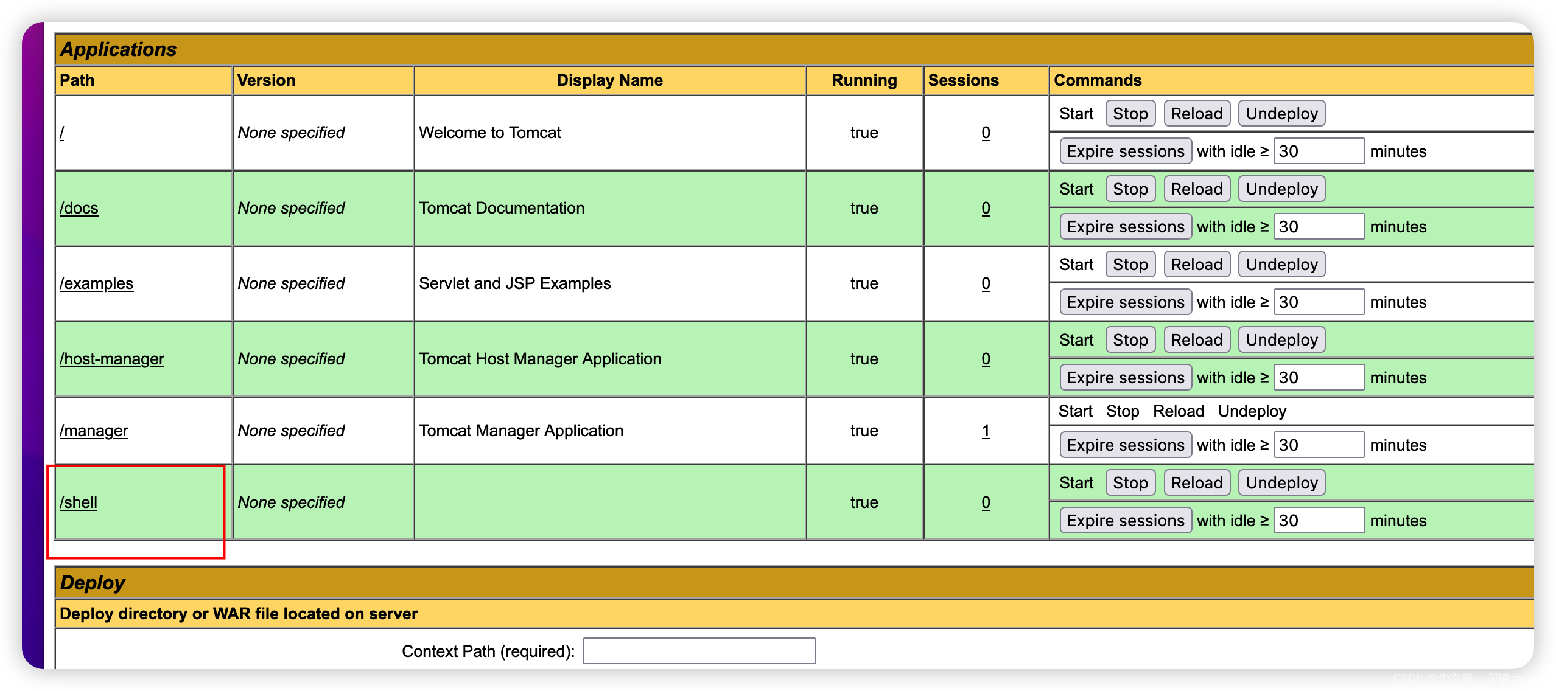Reload the /host-manager application
This screenshot has width=1556, height=691.
[1197, 340]
